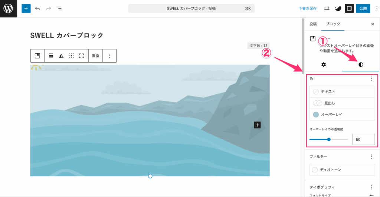Open the preview device icon
Screen dimensions: 380x197
point(327,9)
